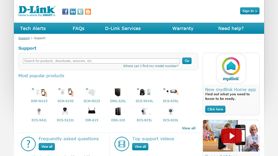Open the DNS-320L product link
The height and width of the screenshot is (156, 278).
click(118, 101)
